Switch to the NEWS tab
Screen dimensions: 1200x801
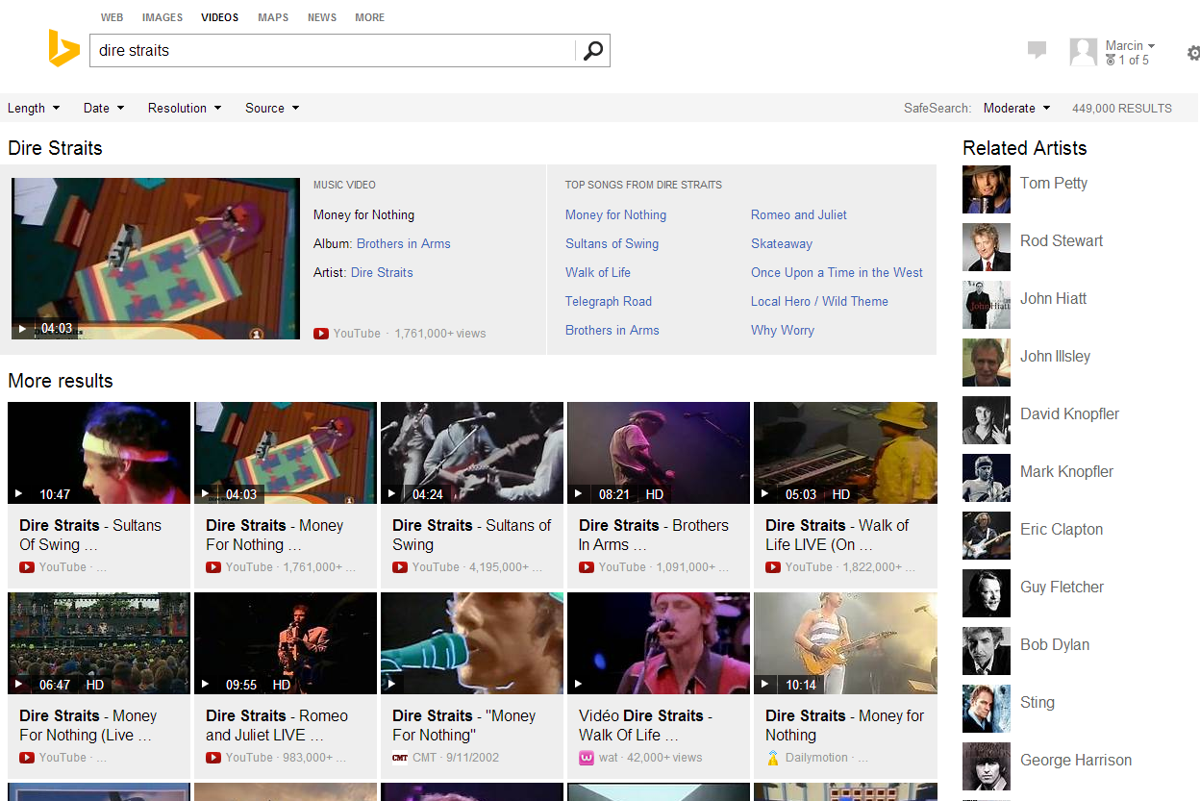click(322, 17)
